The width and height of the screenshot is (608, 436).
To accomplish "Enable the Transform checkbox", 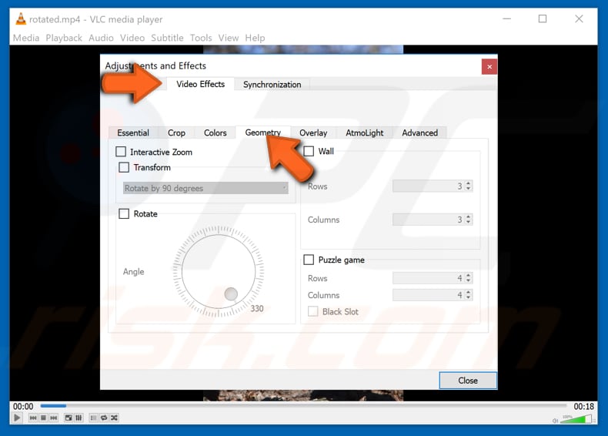I will [x=124, y=167].
